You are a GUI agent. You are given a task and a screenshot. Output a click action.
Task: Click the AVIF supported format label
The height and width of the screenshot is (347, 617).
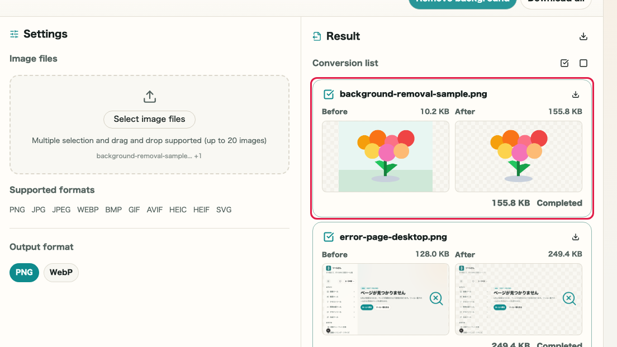[x=155, y=210]
